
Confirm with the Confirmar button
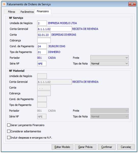point(107,147)
